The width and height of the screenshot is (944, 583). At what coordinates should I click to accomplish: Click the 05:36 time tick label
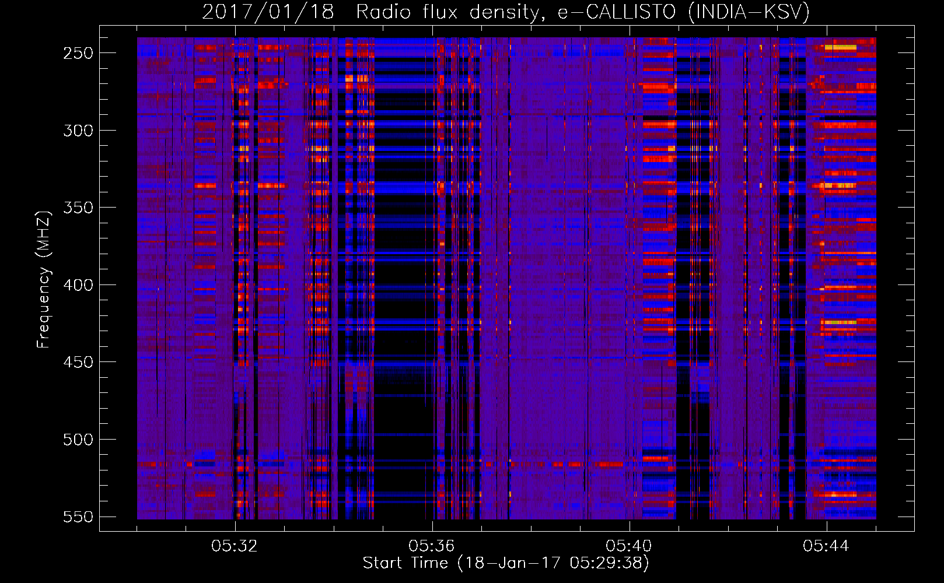point(432,546)
